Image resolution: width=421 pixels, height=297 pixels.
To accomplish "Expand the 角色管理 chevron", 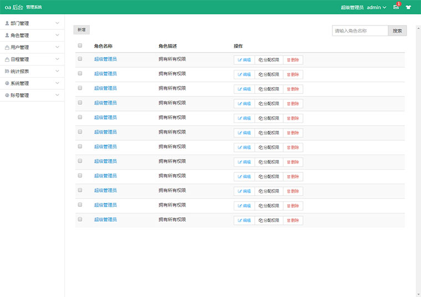I will pyautogui.click(x=57, y=35).
